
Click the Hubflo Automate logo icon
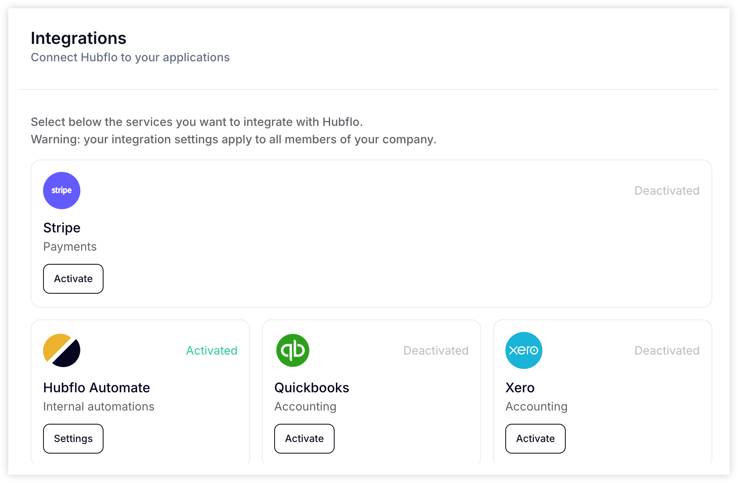click(x=62, y=350)
